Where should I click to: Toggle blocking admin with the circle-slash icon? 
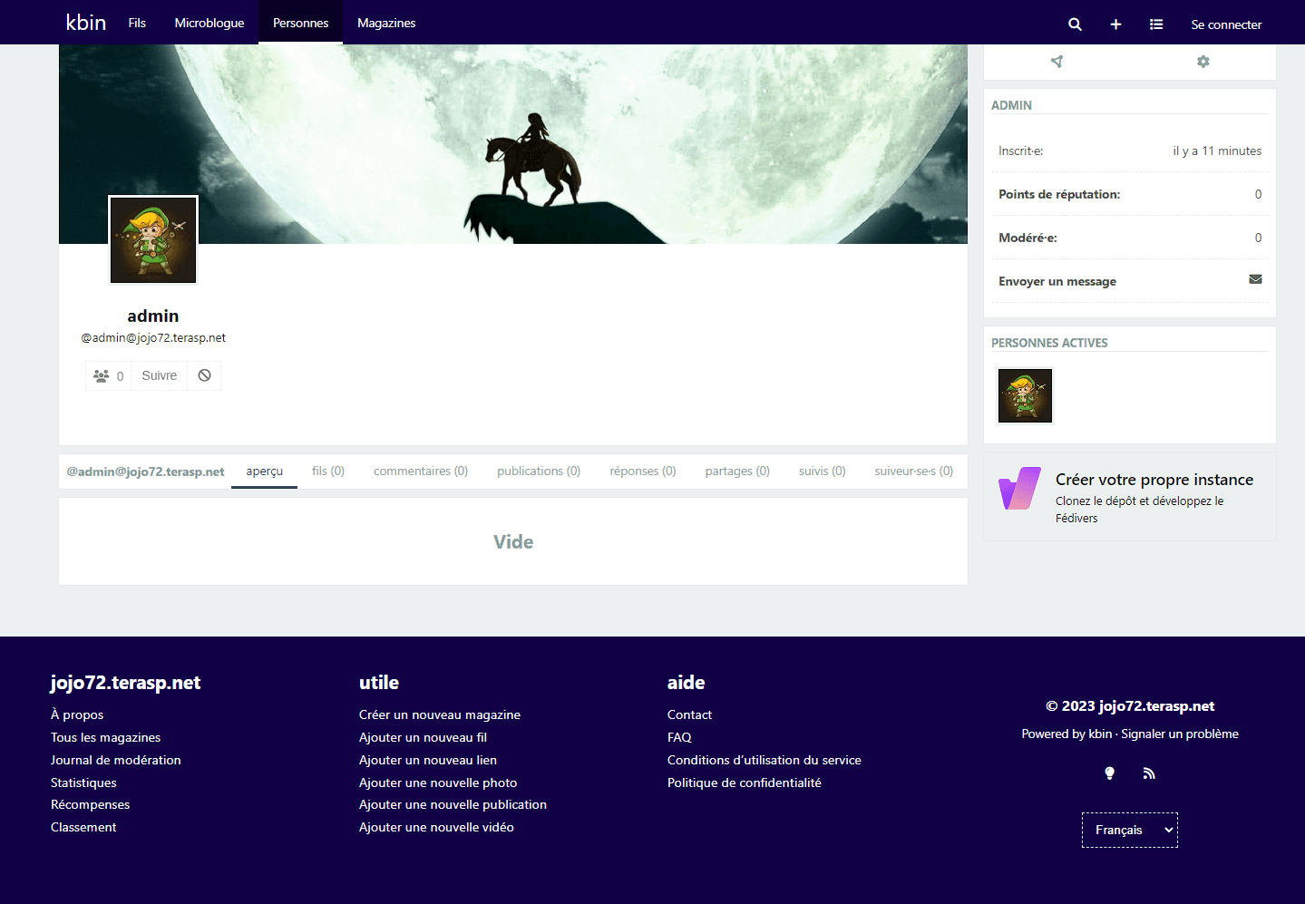204,374
